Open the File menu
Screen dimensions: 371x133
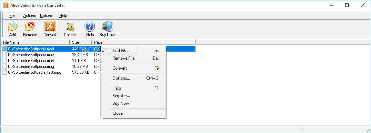(12, 16)
